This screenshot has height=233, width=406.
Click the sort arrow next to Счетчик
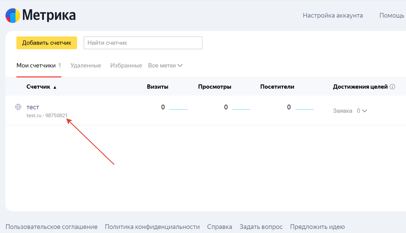(55, 87)
